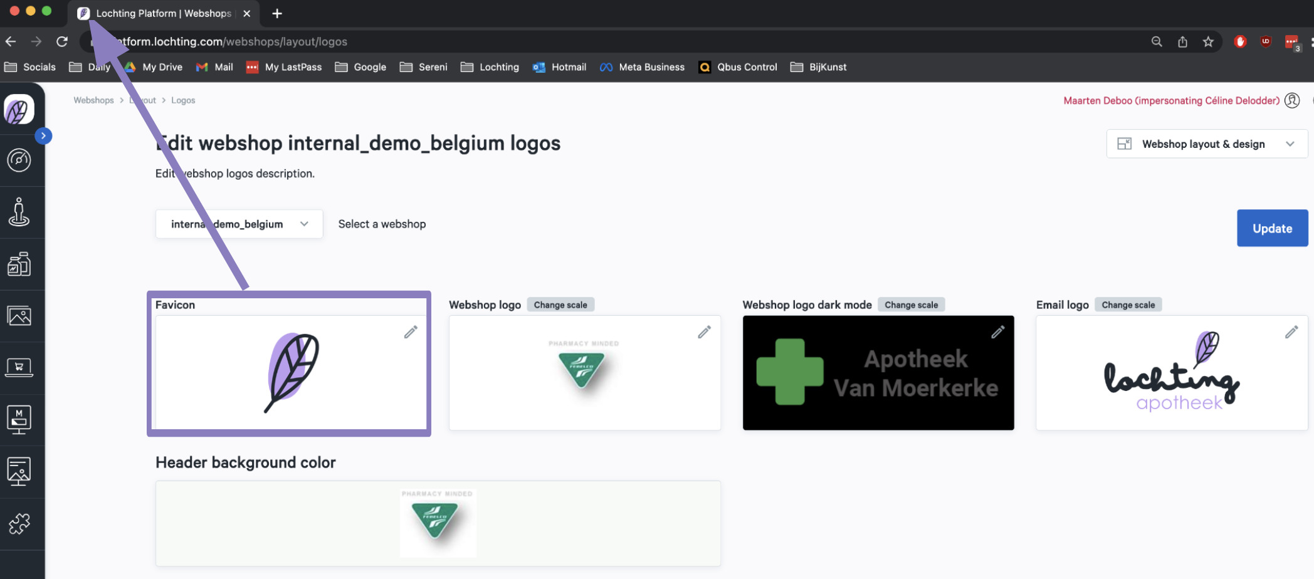Viewport: 1314px width, 579px height.
Task: Open the BijKunst bookmark folder
Action: pos(819,67)
